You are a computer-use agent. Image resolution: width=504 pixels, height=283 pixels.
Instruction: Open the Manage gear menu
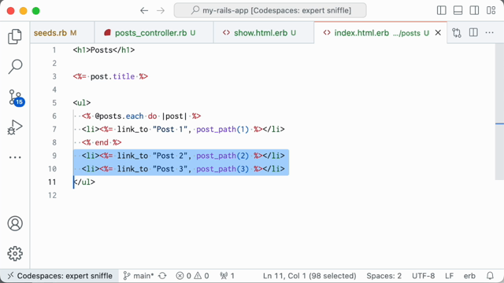(x=15, y=253)
